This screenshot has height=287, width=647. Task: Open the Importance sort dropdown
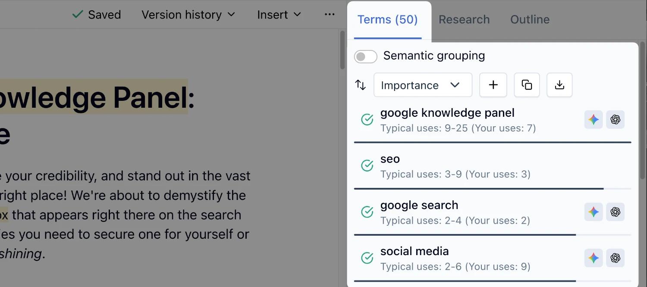click(x=423, y=85)
